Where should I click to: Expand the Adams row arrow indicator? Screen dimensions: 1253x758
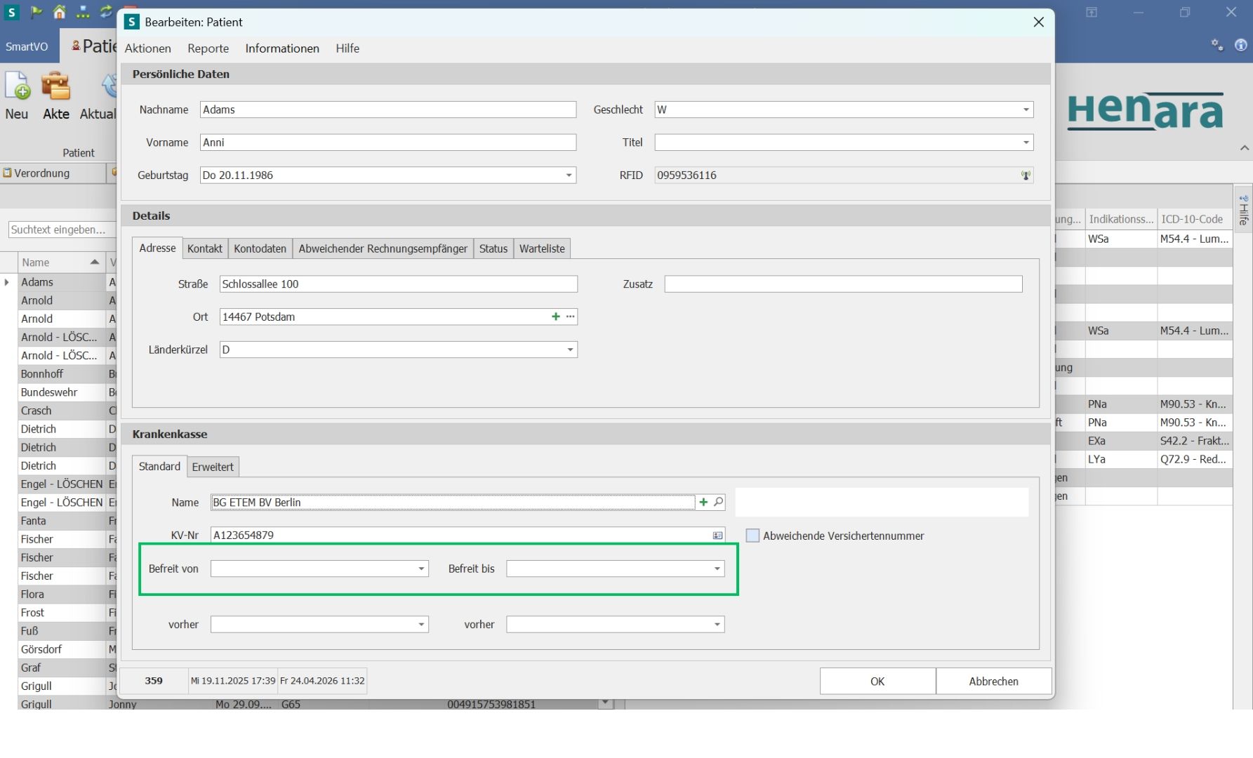pos(8,282)
